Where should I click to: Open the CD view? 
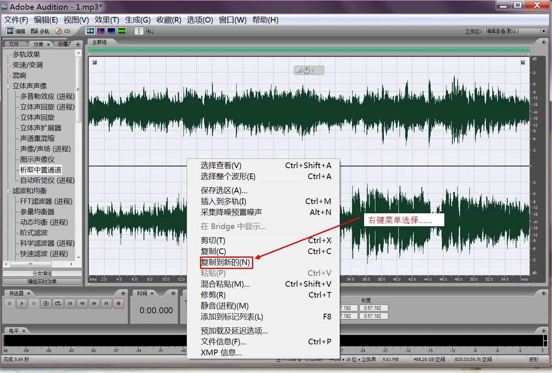coord(62,31)
